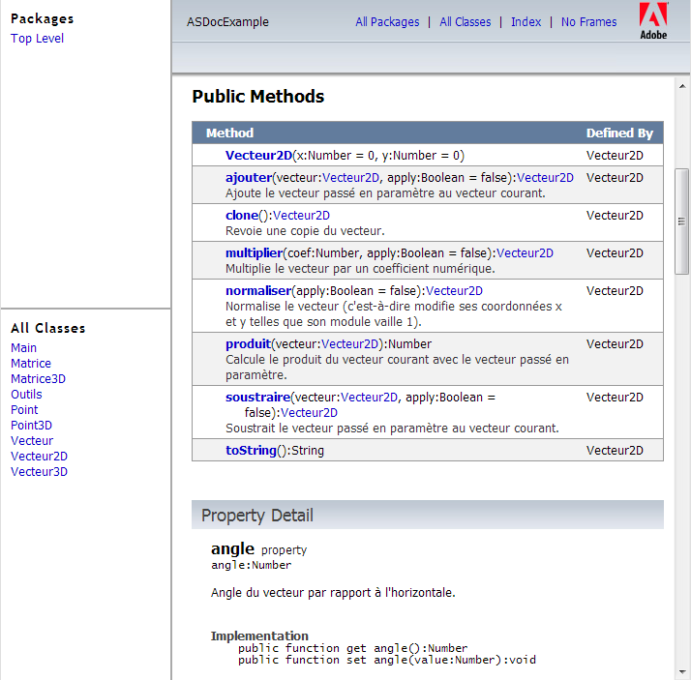Click the Property Detail section heading
The image size is (691, 680).
tap(256, 516)
